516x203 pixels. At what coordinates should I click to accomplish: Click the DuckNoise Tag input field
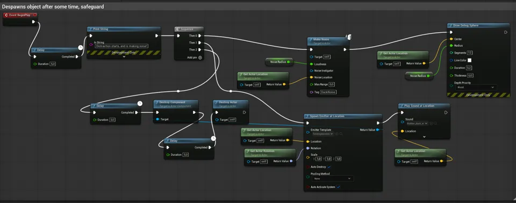[x=328, y=92]
